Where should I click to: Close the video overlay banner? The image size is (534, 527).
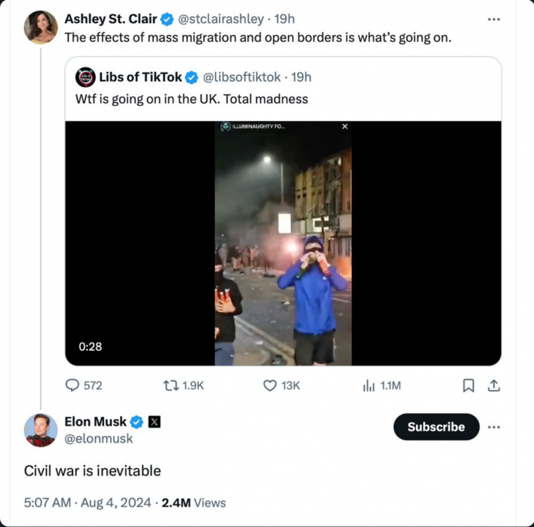click(344, 126)
